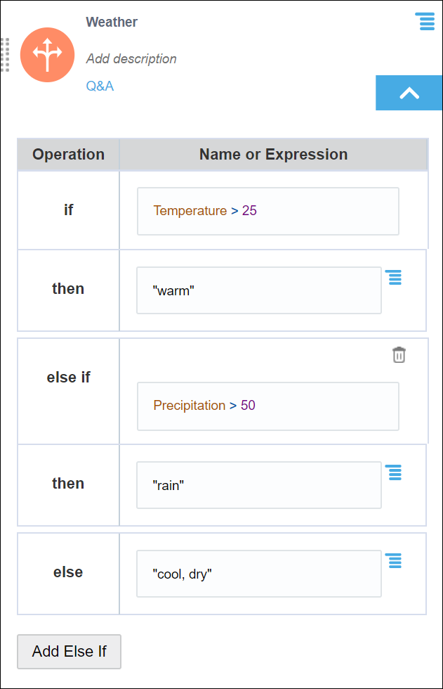443x689 pixels.
Task: Click the orange Weather decision icon
Action: pyautogui.click(x=47, y=56)
